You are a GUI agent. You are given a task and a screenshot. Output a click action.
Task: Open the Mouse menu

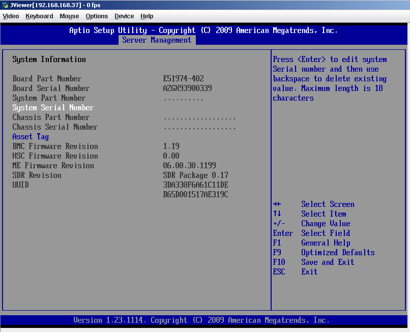point(69,16)
